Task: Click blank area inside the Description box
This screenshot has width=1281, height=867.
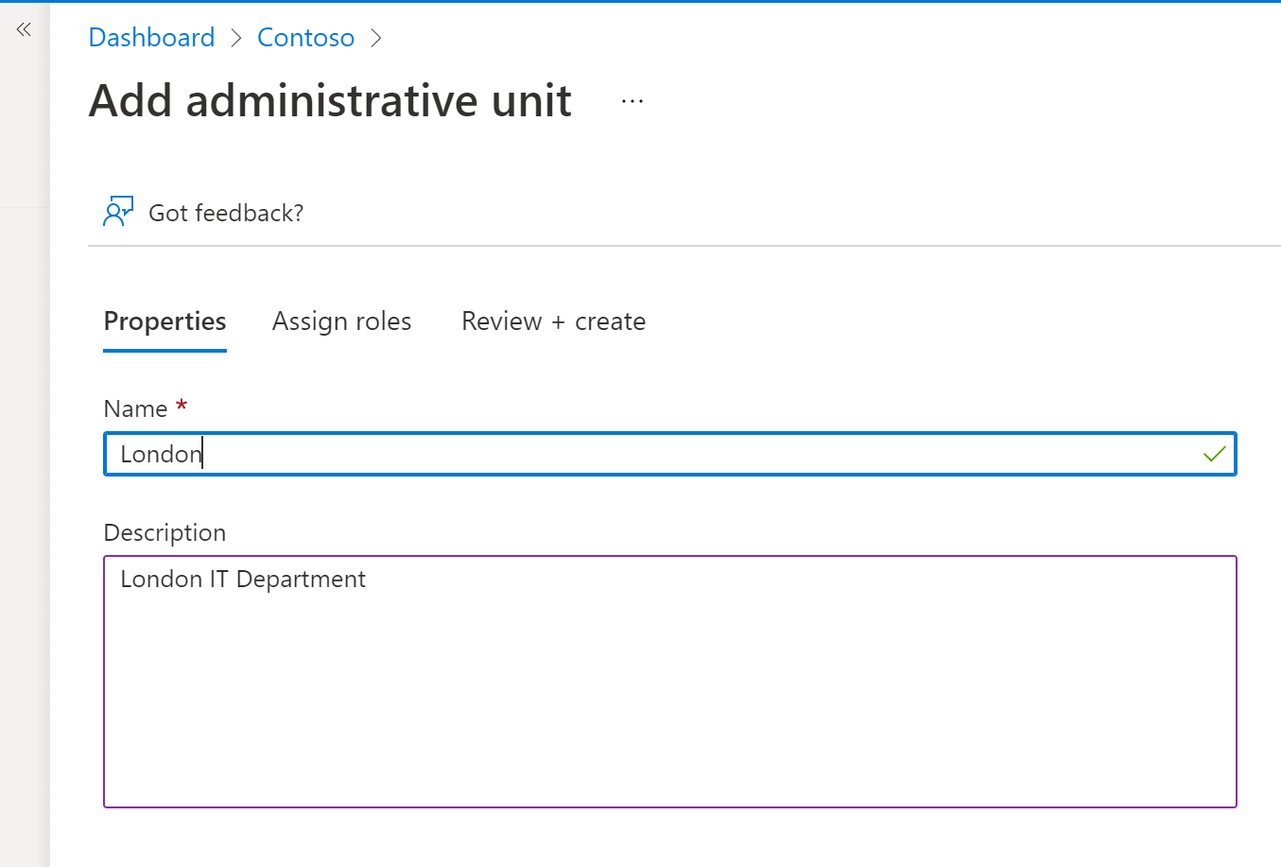Action: click(x=669, y=709)
